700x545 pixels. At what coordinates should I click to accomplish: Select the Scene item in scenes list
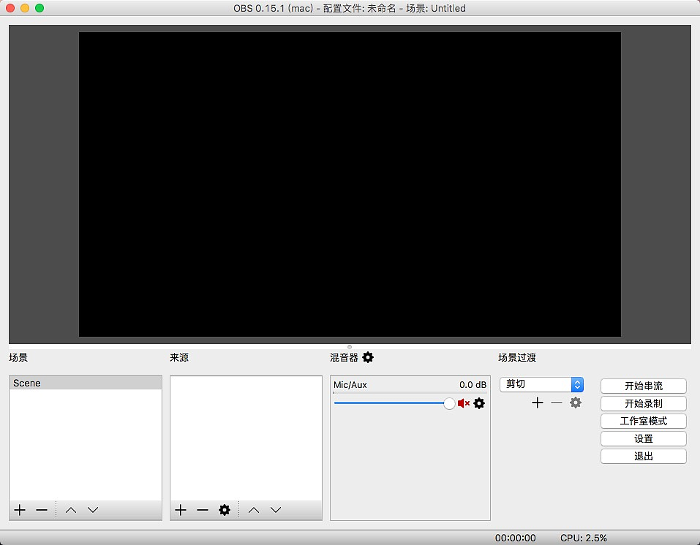coord(85,383)
